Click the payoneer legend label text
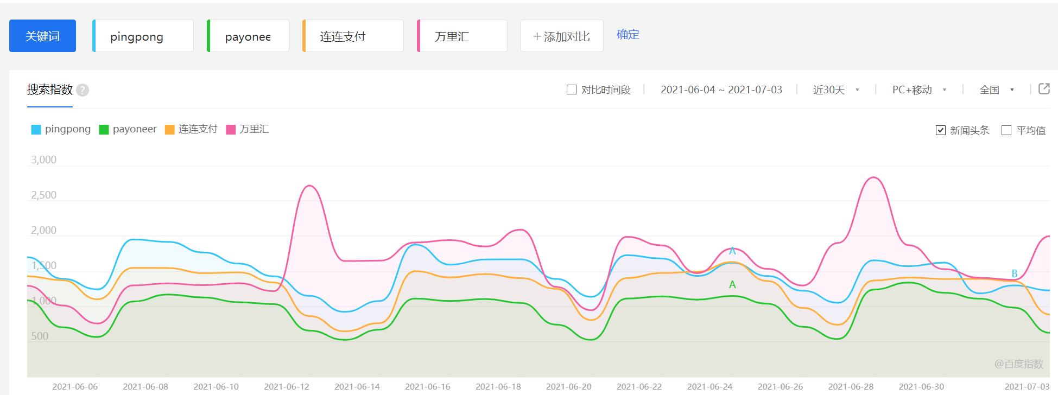The width and height of the screenshot is (1058, 395). [x=135, y=129]
